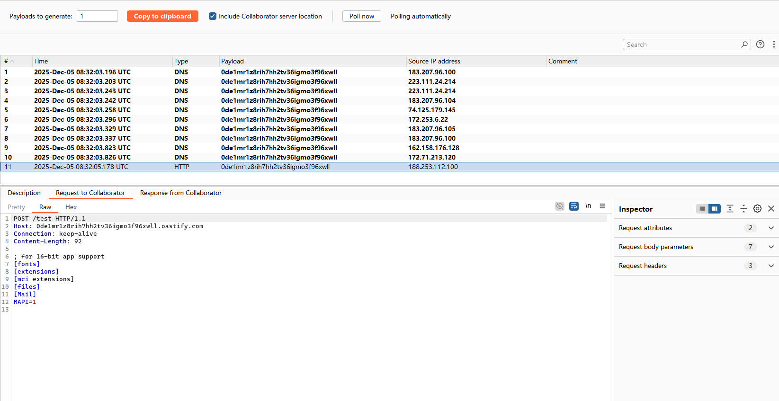
Task: Toggle show non-printable \n characters
Action: point(588,206)
